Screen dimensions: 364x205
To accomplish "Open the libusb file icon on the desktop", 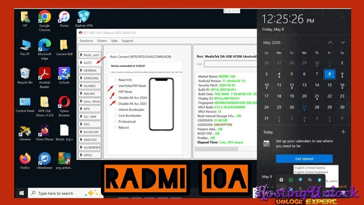I will [64, 133].
